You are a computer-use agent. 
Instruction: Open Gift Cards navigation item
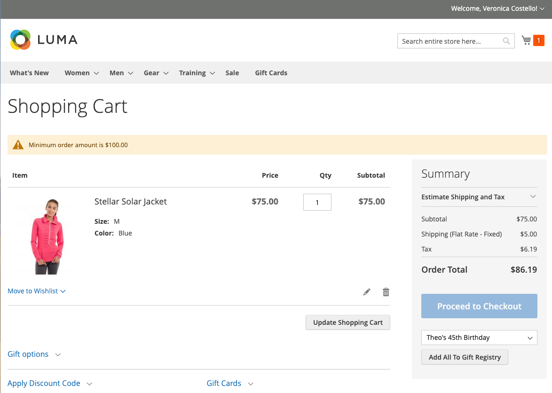(x=271, y=73)
